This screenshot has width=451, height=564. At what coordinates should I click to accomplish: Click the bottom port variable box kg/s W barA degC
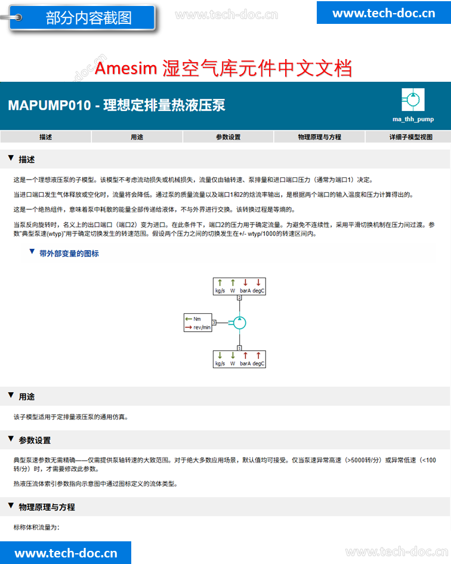pos(240,359)
